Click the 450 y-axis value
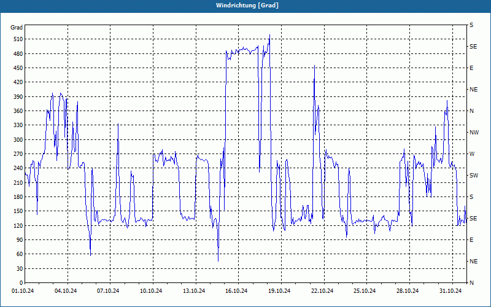 18,68
